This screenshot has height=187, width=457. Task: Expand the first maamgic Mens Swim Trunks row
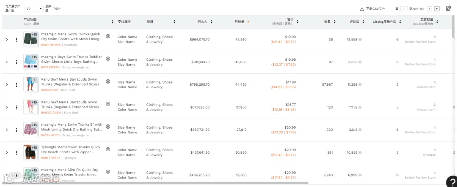click(7, 39)
